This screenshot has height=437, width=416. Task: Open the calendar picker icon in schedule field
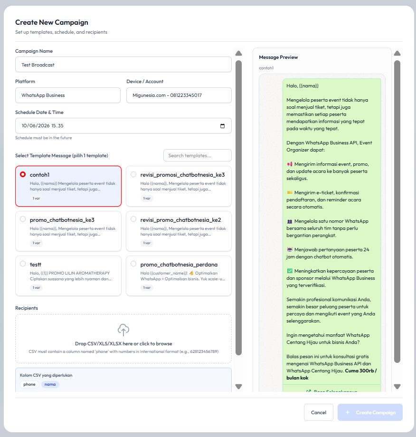tap(222, 126)
